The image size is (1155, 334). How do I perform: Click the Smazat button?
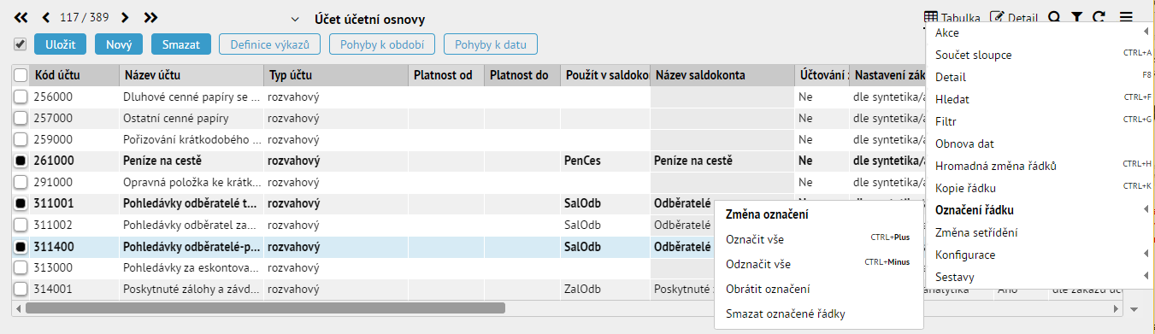[180, 44]
